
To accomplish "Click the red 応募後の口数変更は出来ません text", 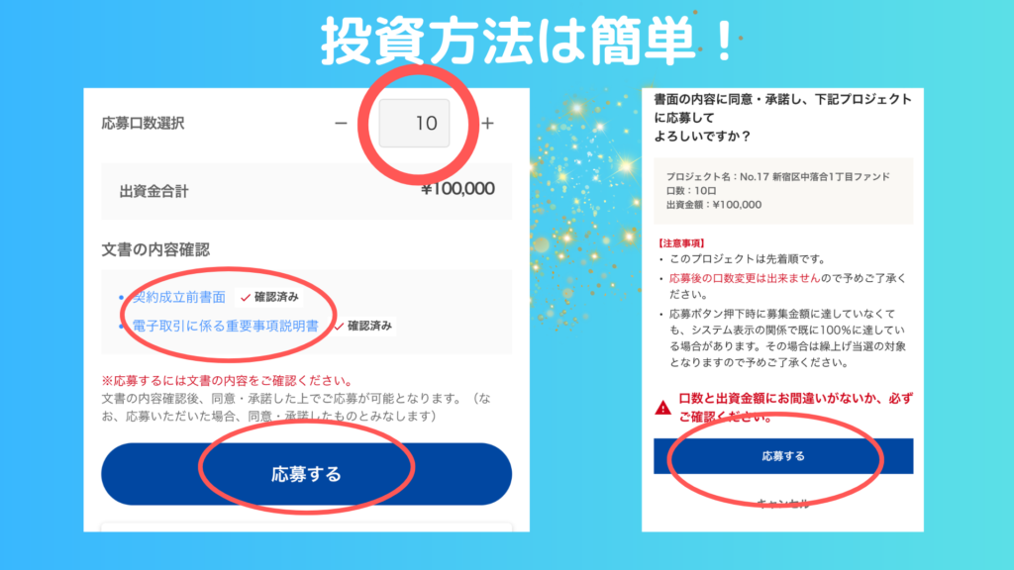I will point(745,278).
